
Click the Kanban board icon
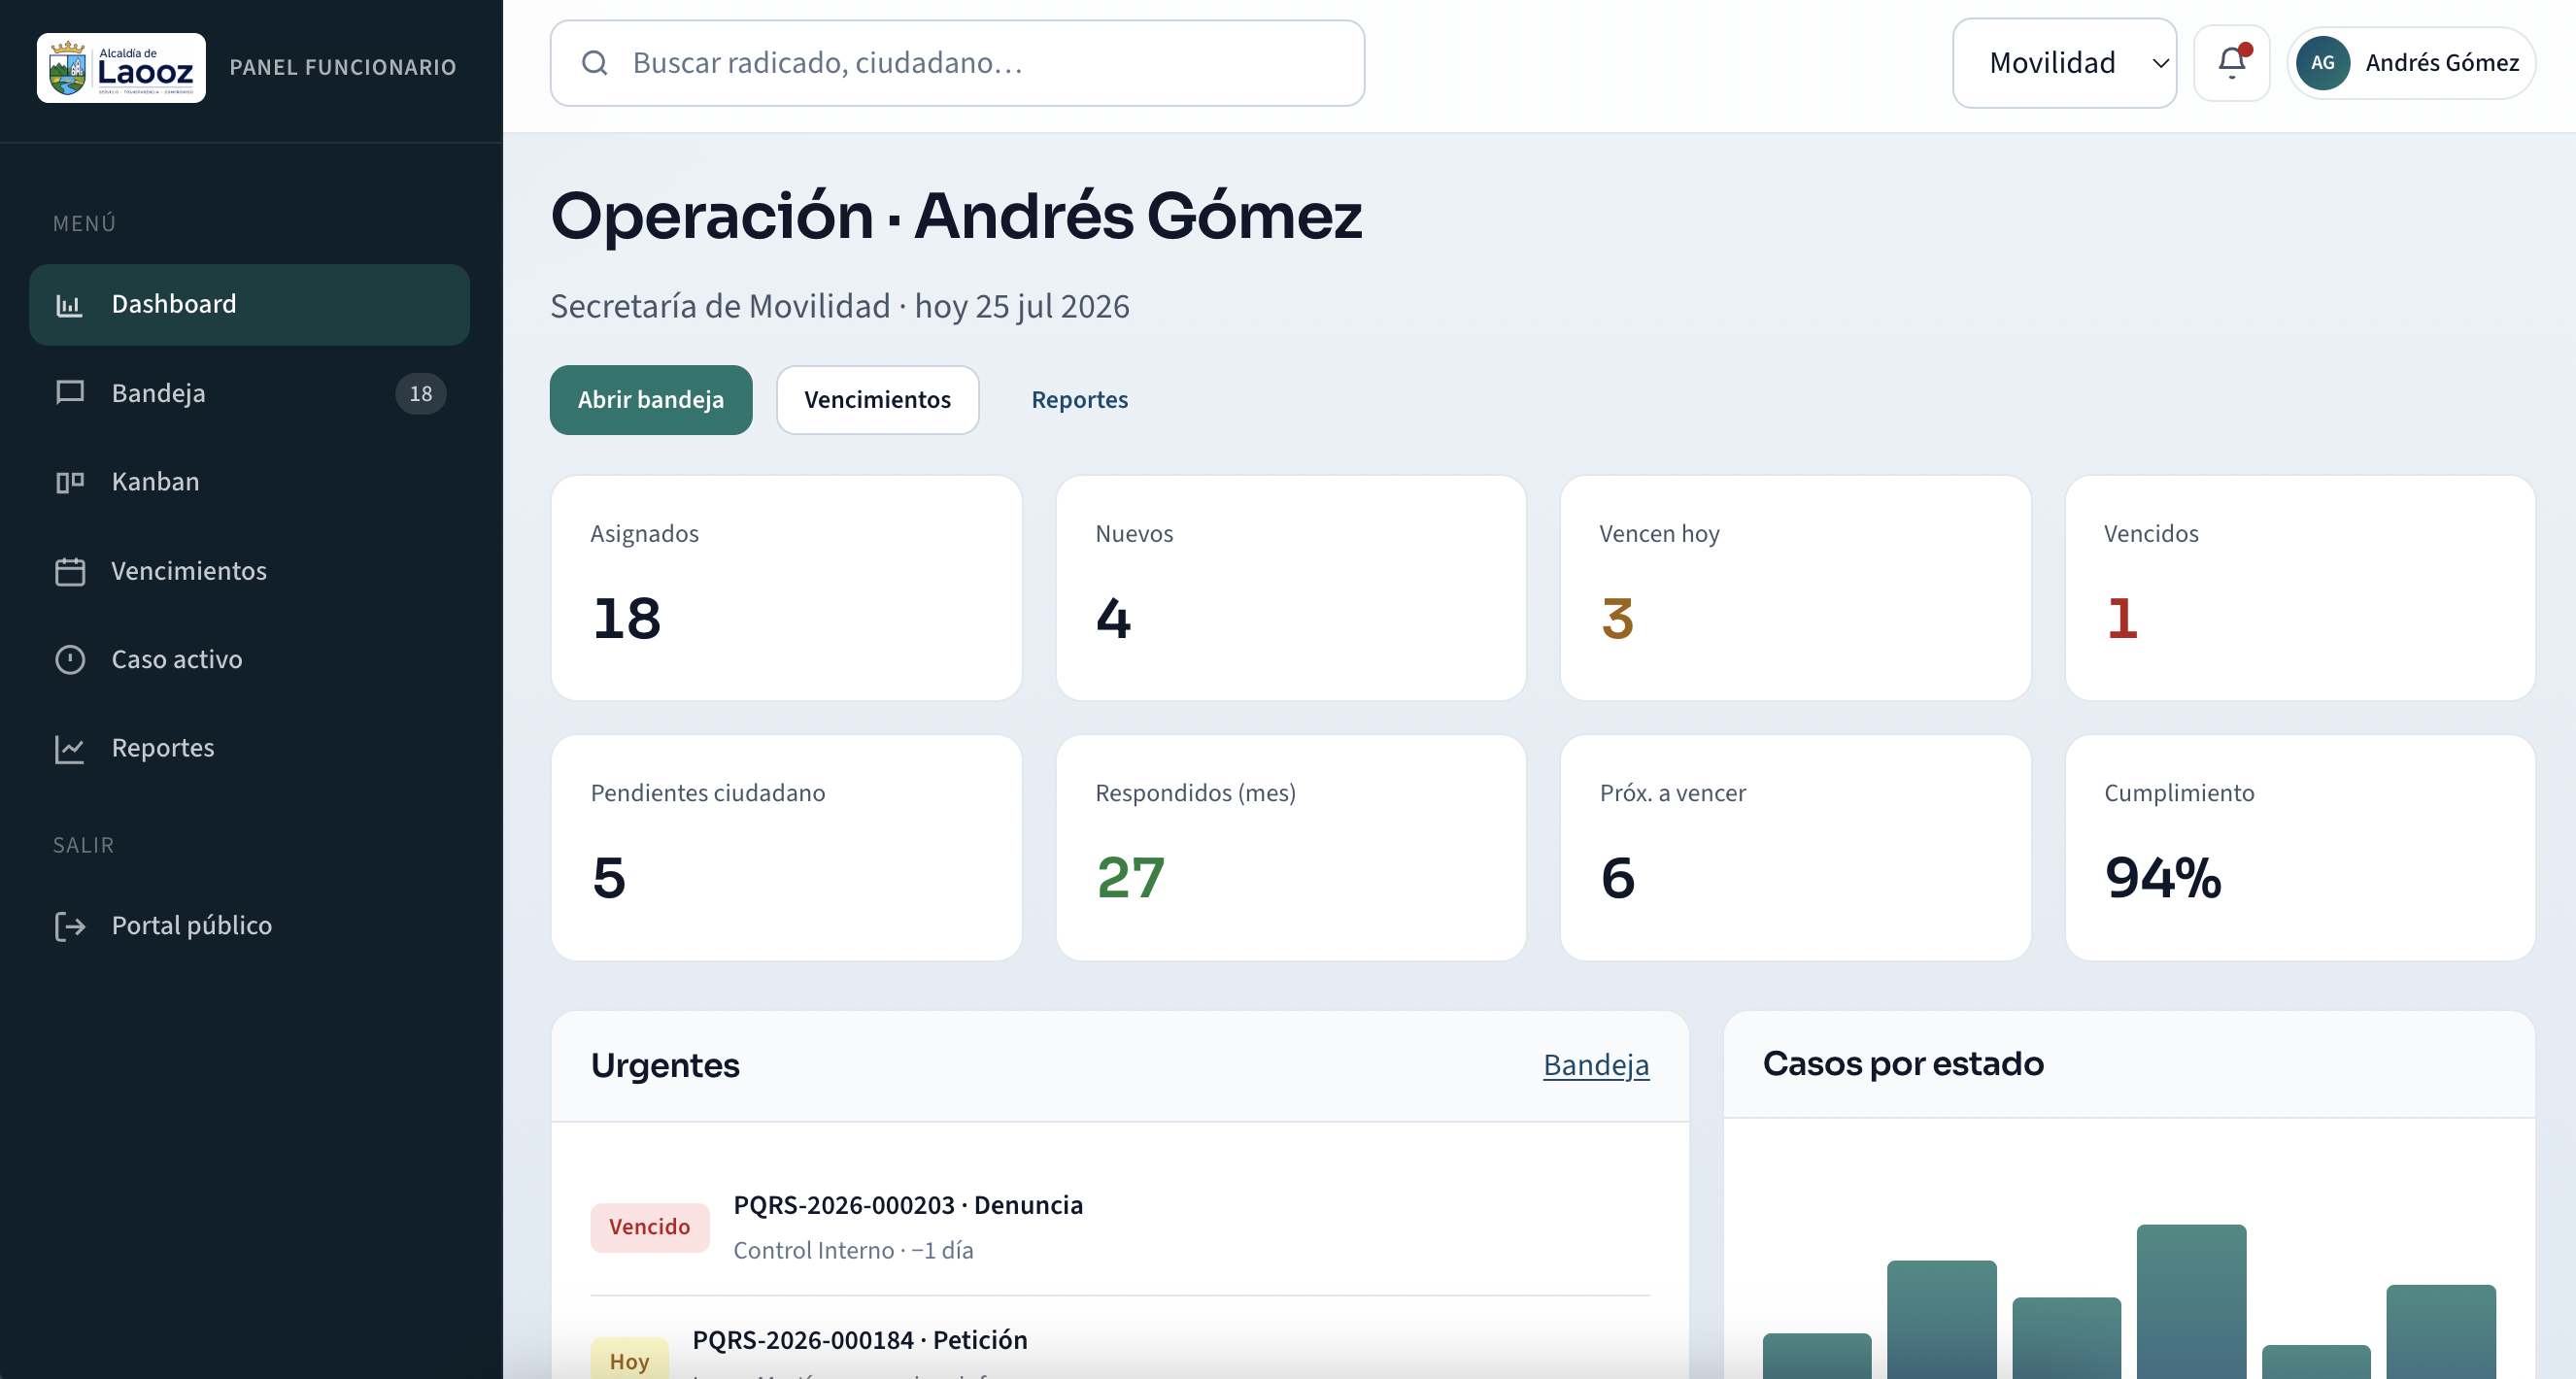point(69,482)
